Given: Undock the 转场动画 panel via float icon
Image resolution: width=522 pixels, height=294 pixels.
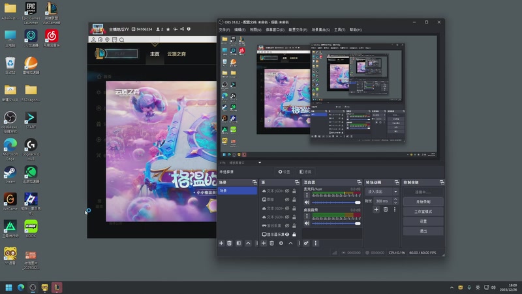Looking at the screenshot, I should click(397, 182).
